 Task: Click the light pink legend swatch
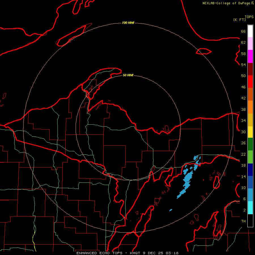250,43
